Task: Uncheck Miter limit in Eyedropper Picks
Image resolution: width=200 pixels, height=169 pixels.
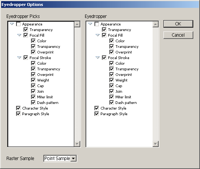Action: 33,97
